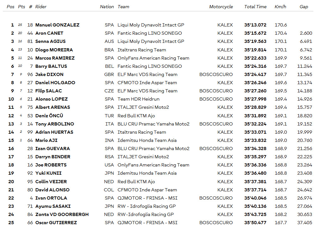Click the Rider column header
Screen dimensions: 319x227
point(41,7)
